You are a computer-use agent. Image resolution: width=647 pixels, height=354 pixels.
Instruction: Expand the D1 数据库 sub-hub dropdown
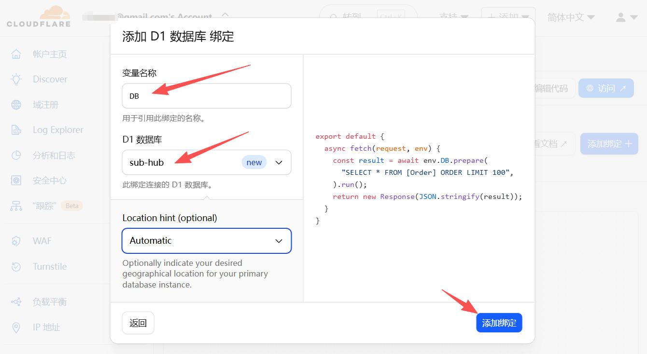pyautogui.click(x=207, y=162)
